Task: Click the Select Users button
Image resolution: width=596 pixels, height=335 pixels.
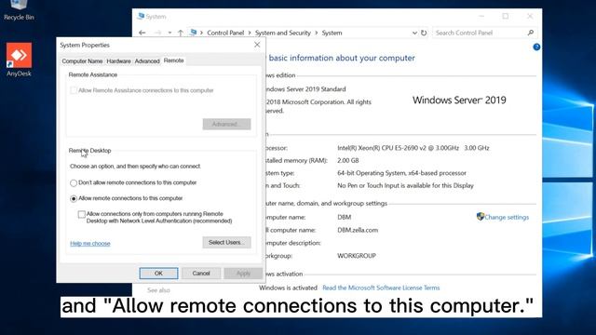Action: [226, 242]
